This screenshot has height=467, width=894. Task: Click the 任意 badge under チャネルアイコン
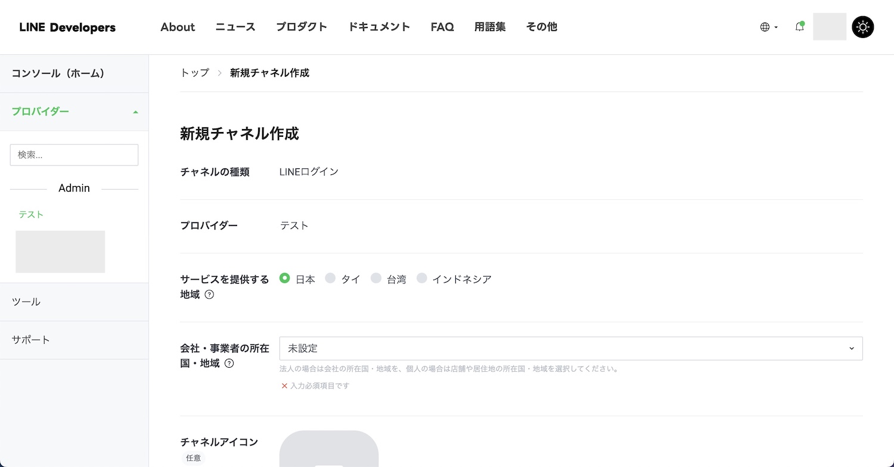tap(193, 458)
